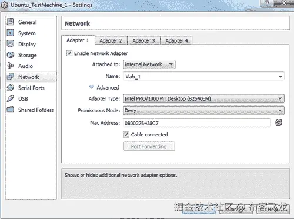This screenshot has width=294, height=219.
Task: Go to Display settings
Action: click(31, 44)
